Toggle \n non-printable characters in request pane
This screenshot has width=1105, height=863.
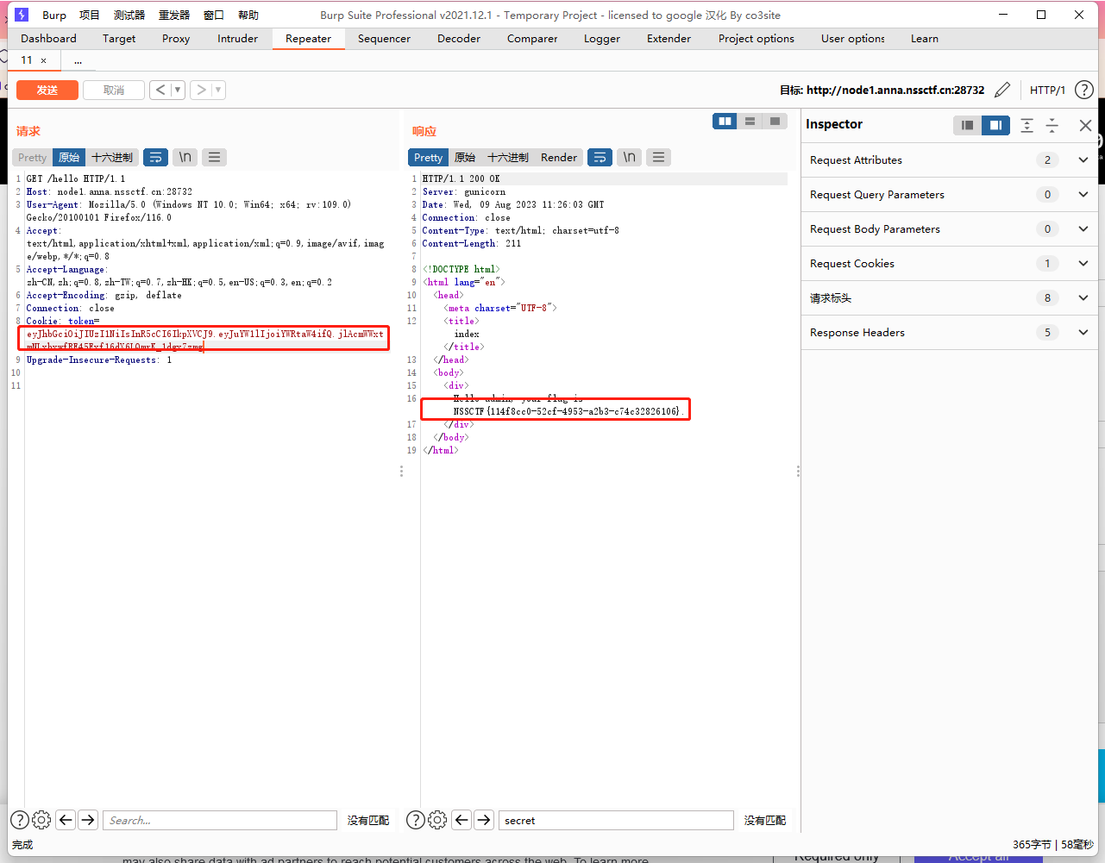pos(185,158)
